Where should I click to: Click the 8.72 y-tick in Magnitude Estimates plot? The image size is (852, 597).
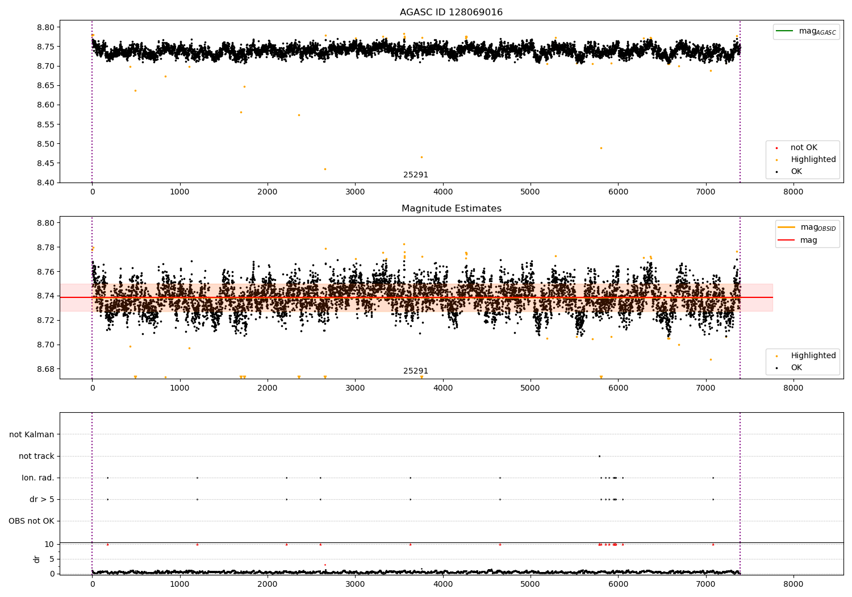(46, 321)
